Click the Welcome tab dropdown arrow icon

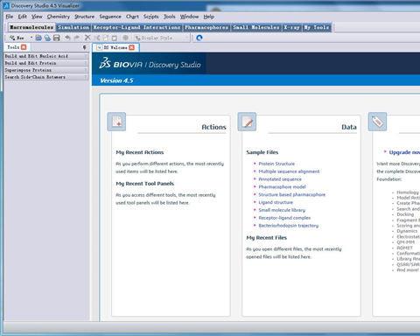click(100, 47)
